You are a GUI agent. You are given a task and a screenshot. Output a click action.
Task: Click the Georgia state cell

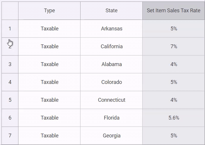tap(112, 136)
